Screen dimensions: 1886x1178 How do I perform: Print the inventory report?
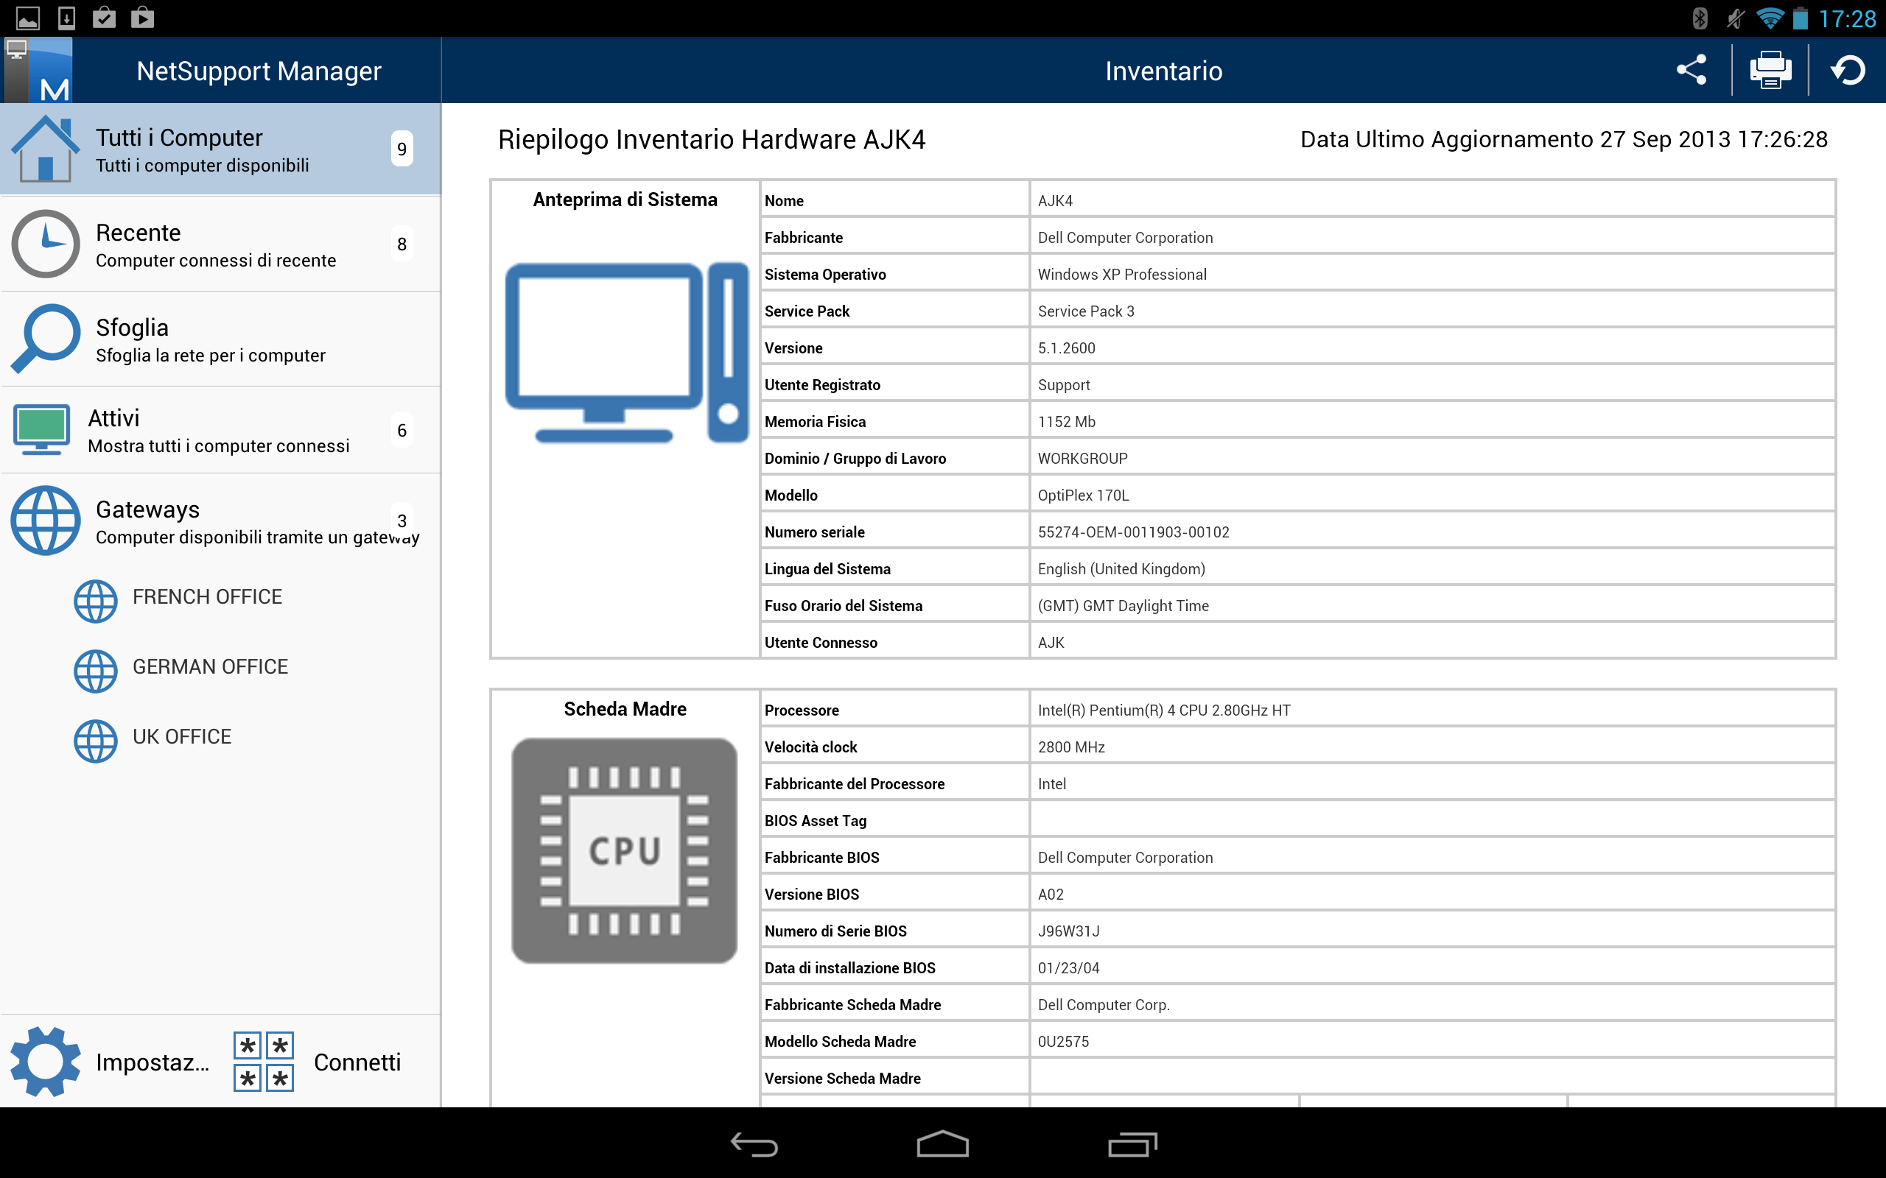[1770, 70]
